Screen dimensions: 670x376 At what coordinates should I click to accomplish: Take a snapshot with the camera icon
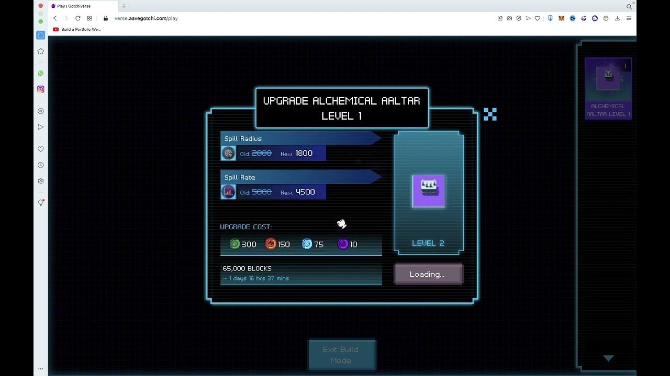(509, 18)
